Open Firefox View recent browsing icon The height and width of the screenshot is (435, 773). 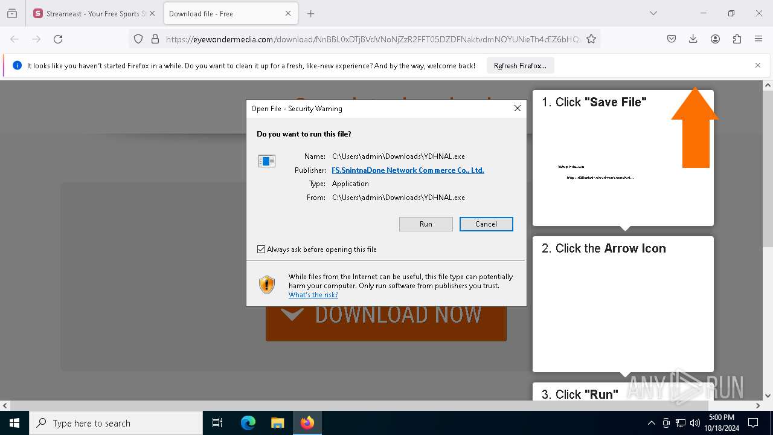pos(12,13)
